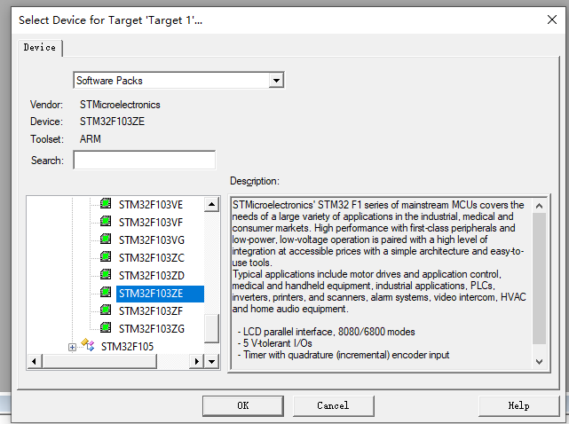Confirm selection with the OK button
The image size is (569, 424).
point(243,405)
